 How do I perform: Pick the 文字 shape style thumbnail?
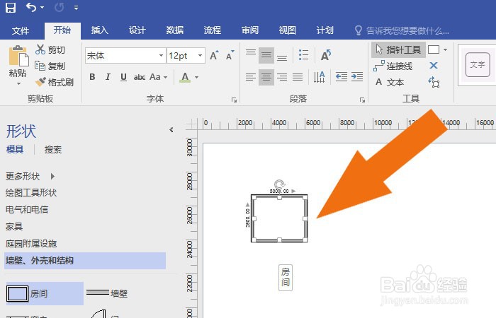[478, 65]
